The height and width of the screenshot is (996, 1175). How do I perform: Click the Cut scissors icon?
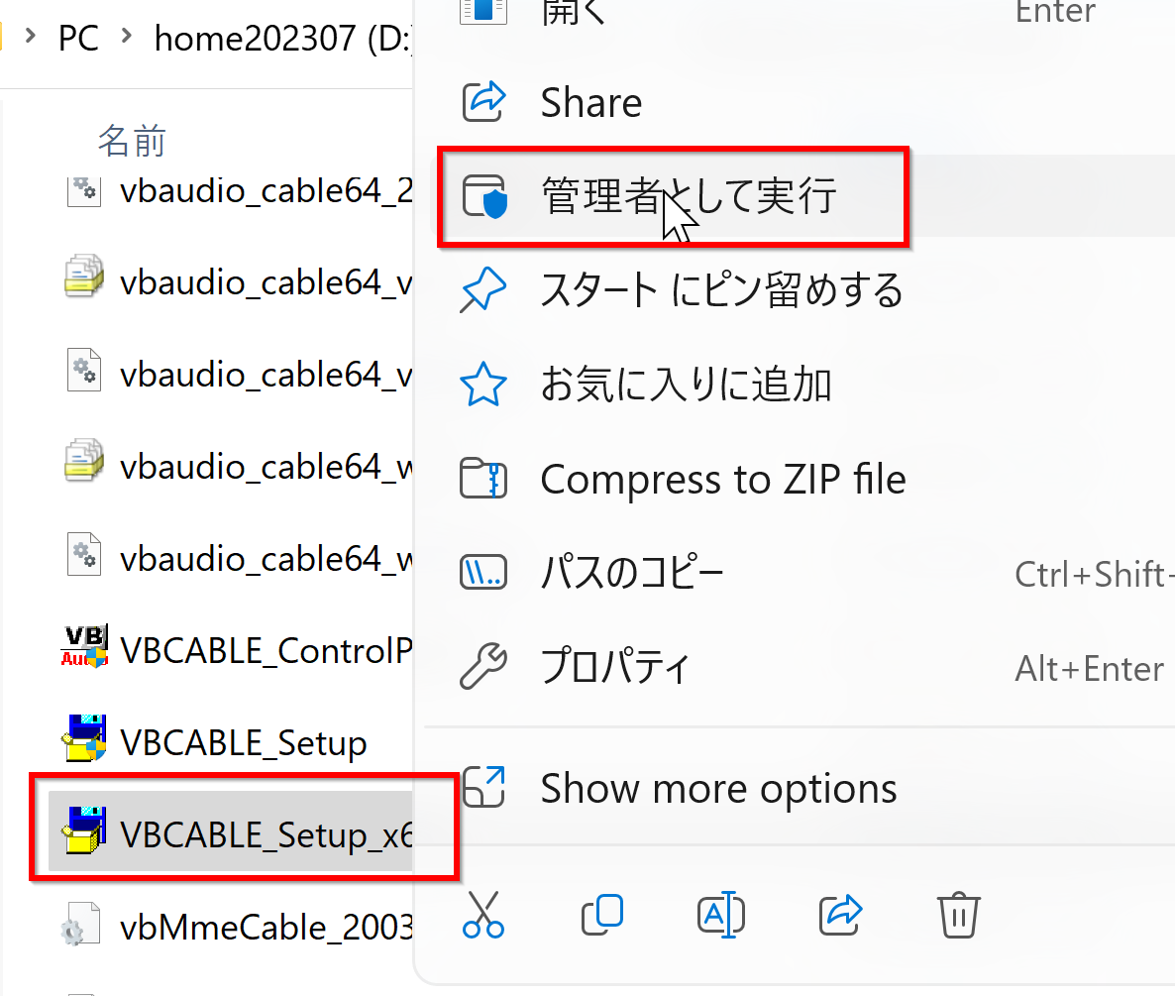point(483,915)
